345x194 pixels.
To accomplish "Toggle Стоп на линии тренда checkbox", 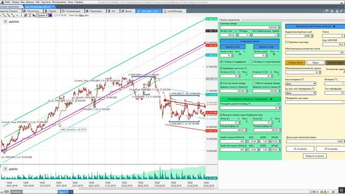I will tap(222, 83).
